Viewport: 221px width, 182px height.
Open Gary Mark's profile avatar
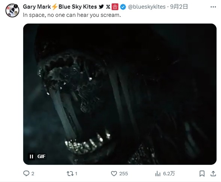12,10
